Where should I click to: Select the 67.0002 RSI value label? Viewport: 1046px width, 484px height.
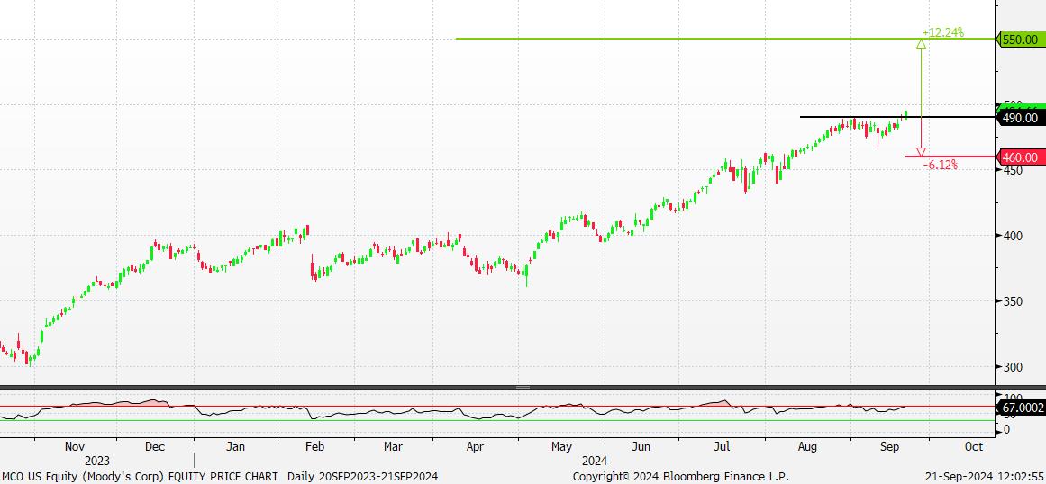click(x=1021, y=408)
